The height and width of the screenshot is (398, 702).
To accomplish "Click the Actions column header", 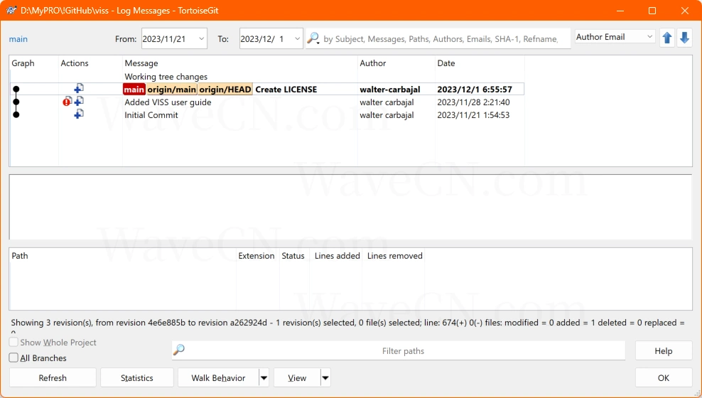I will (90, 63).
